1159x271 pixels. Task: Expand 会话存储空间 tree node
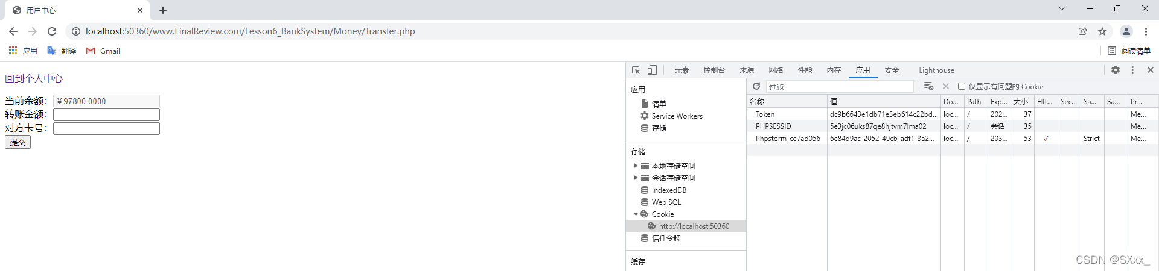[636, 178]
